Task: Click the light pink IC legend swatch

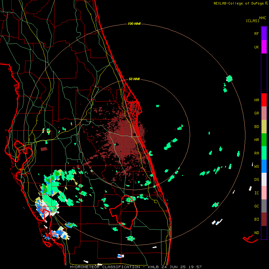Action: [264, 193]
